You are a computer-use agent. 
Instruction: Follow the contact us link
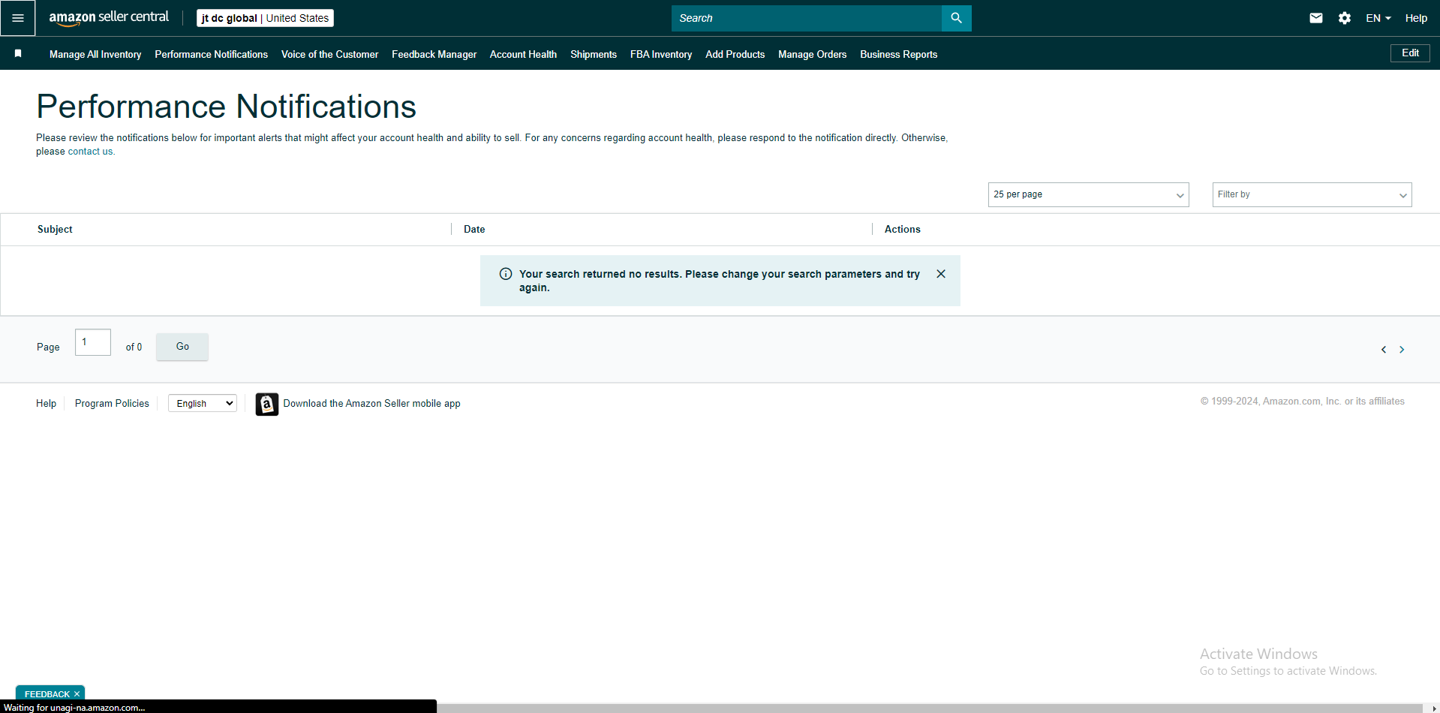[90, 152]
